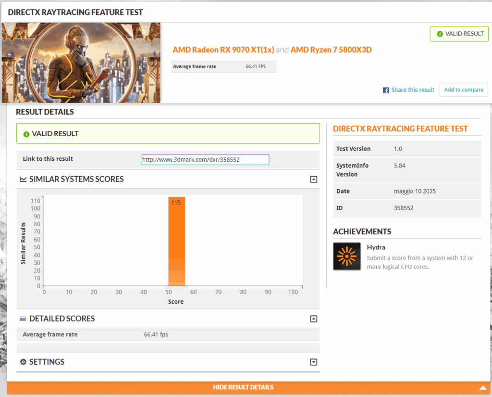Click 66.41 fps in Detailed Scores
492x397 pixels.
tap(156, 334)
